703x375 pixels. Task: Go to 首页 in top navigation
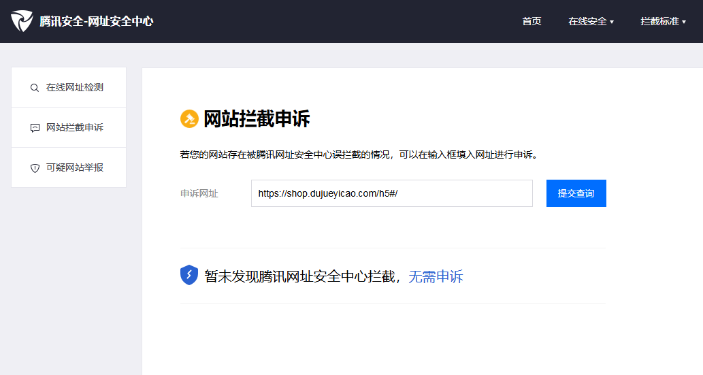coord(532,21)
